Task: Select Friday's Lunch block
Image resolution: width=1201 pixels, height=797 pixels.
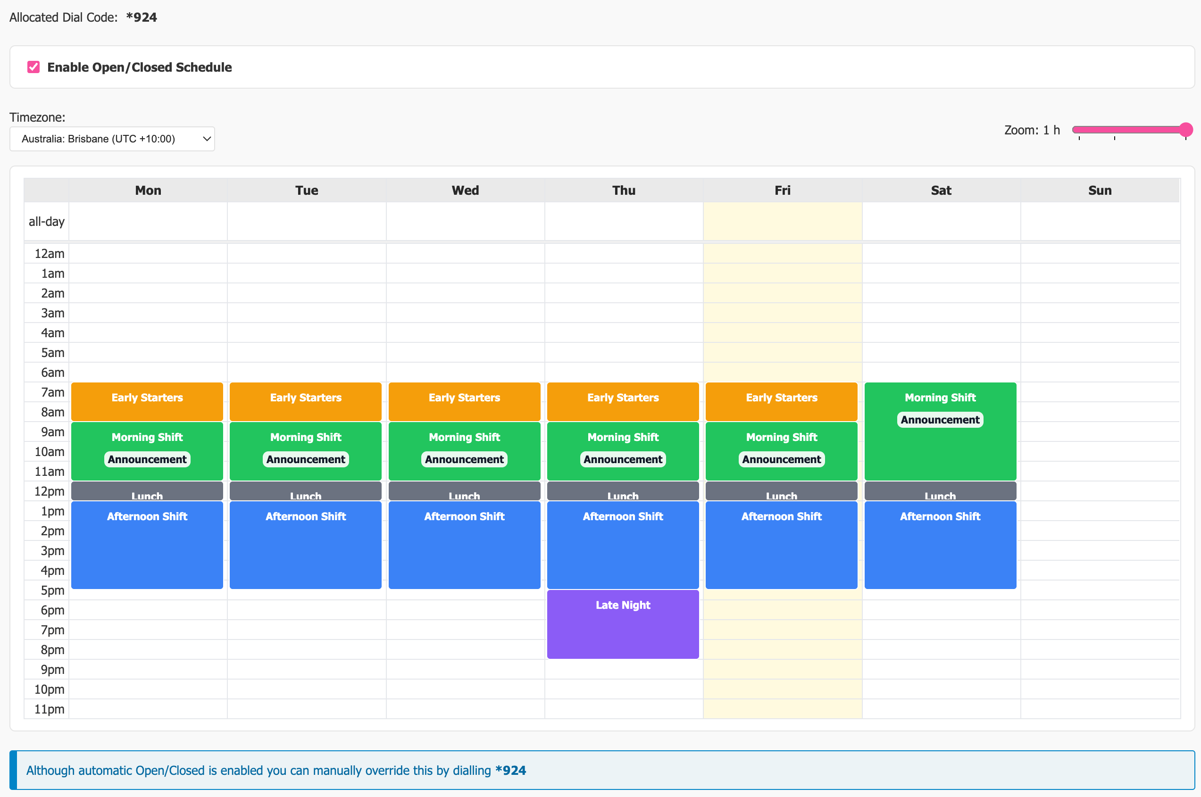Action: (782, 492)
